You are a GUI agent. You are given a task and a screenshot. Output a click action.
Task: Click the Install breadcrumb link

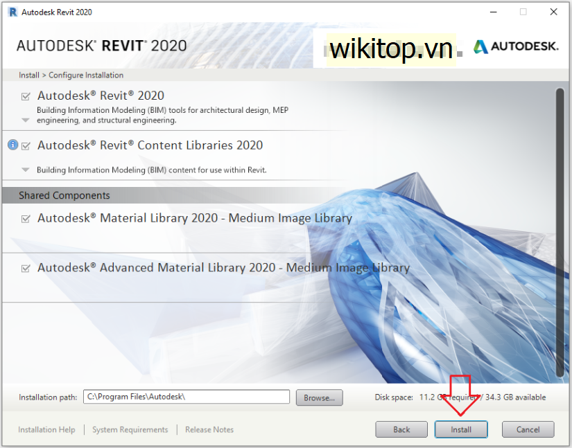coord(29,75)
